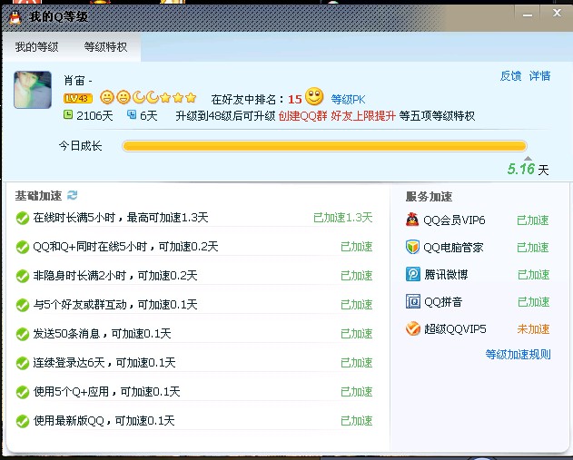Click the triangle marker above 5.16天
The width and height of the screenshot is (573, 460).
528,158
